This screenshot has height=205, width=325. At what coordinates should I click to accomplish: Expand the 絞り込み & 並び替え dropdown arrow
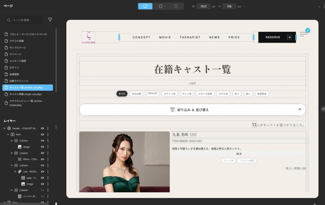pyautogui.click(x=300, y=110)
